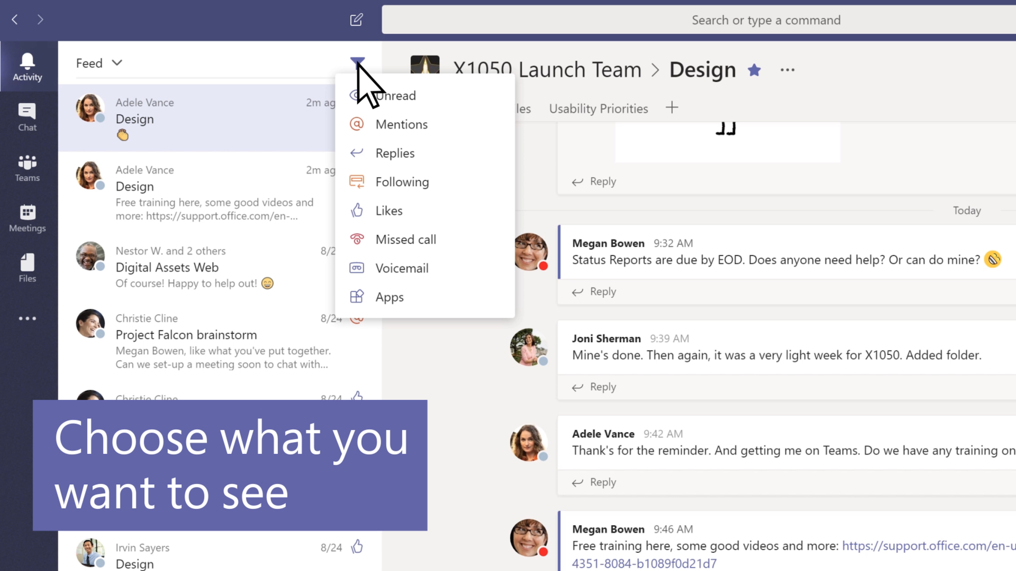The image size is (1016, 571).
Task: Select the Usability Priorities tab
Action: 598,109
